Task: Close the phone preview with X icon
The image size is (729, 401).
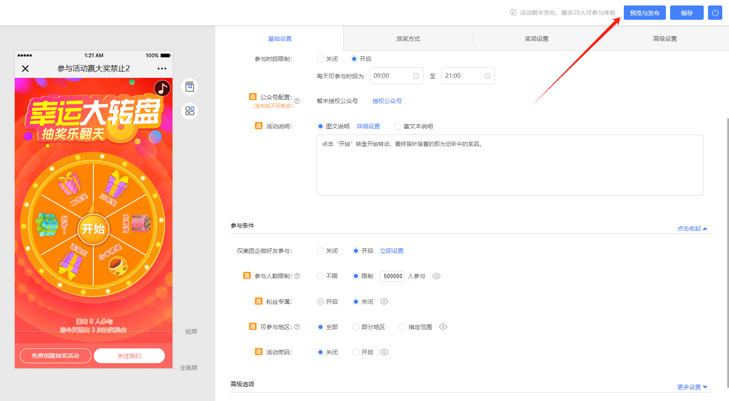Action: coord(25,69)
